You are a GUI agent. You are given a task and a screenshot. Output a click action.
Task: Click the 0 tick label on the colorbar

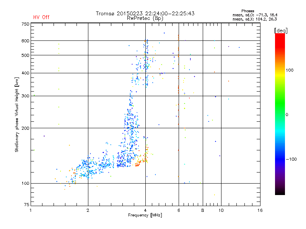pos(287,114)
